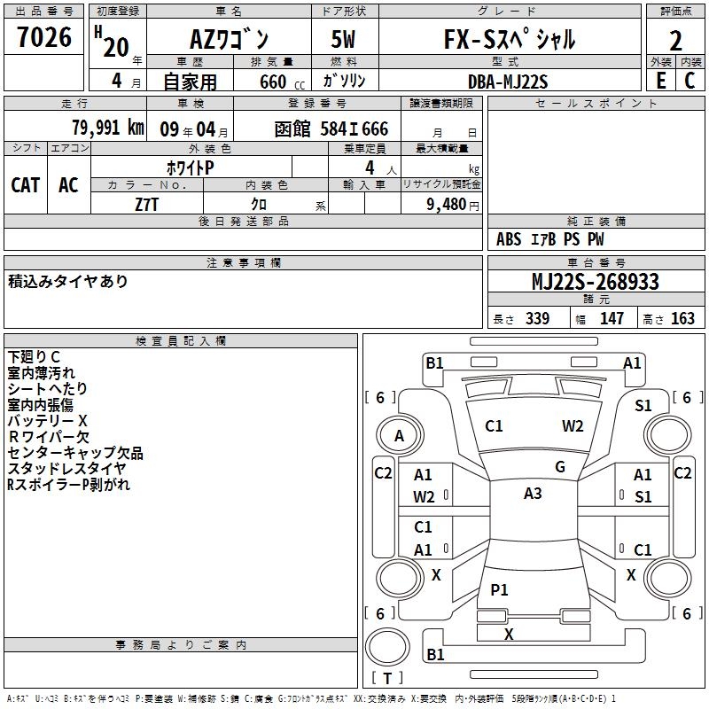This screenshot has width=709, height=709.
Task: Select the vehicle history value 自家用
Action: (x=190, y=82)
